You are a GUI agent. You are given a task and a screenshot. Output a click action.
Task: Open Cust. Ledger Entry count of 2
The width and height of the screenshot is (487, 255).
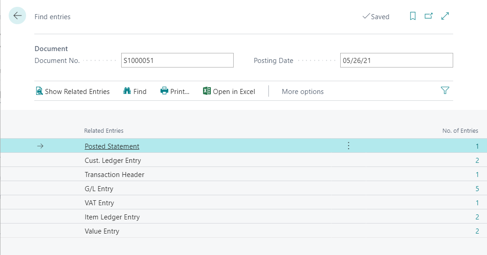point(477,161)
